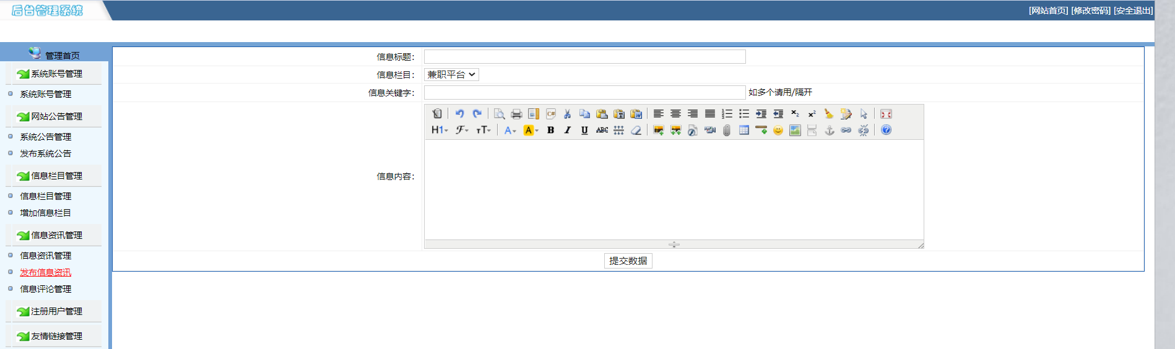Select 增加信息栏目 from the sidebar menu

(x=45, y=213)
